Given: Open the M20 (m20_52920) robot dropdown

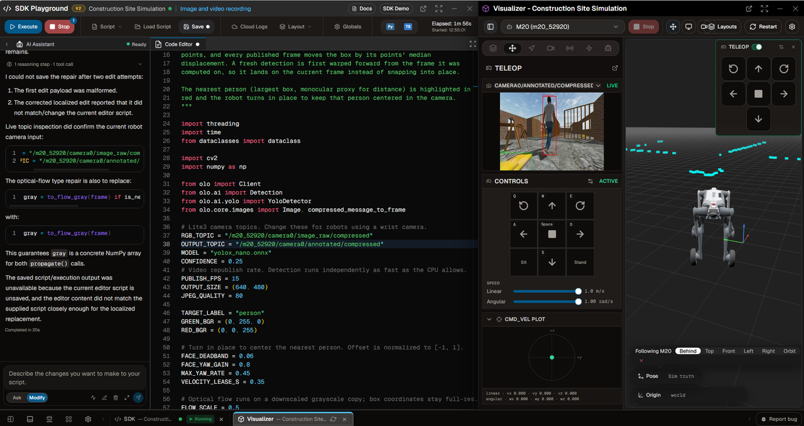Looking at the screenshot, I should 562,27.
